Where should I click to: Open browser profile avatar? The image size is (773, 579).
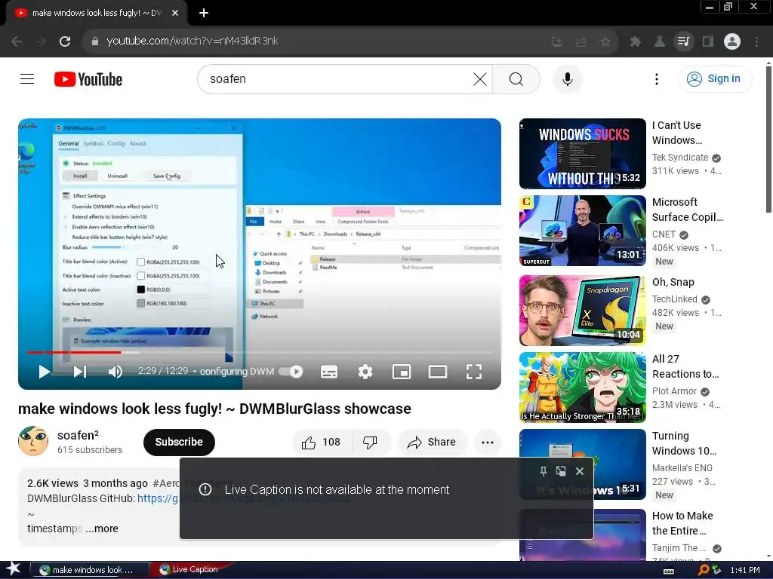[732, 41]
